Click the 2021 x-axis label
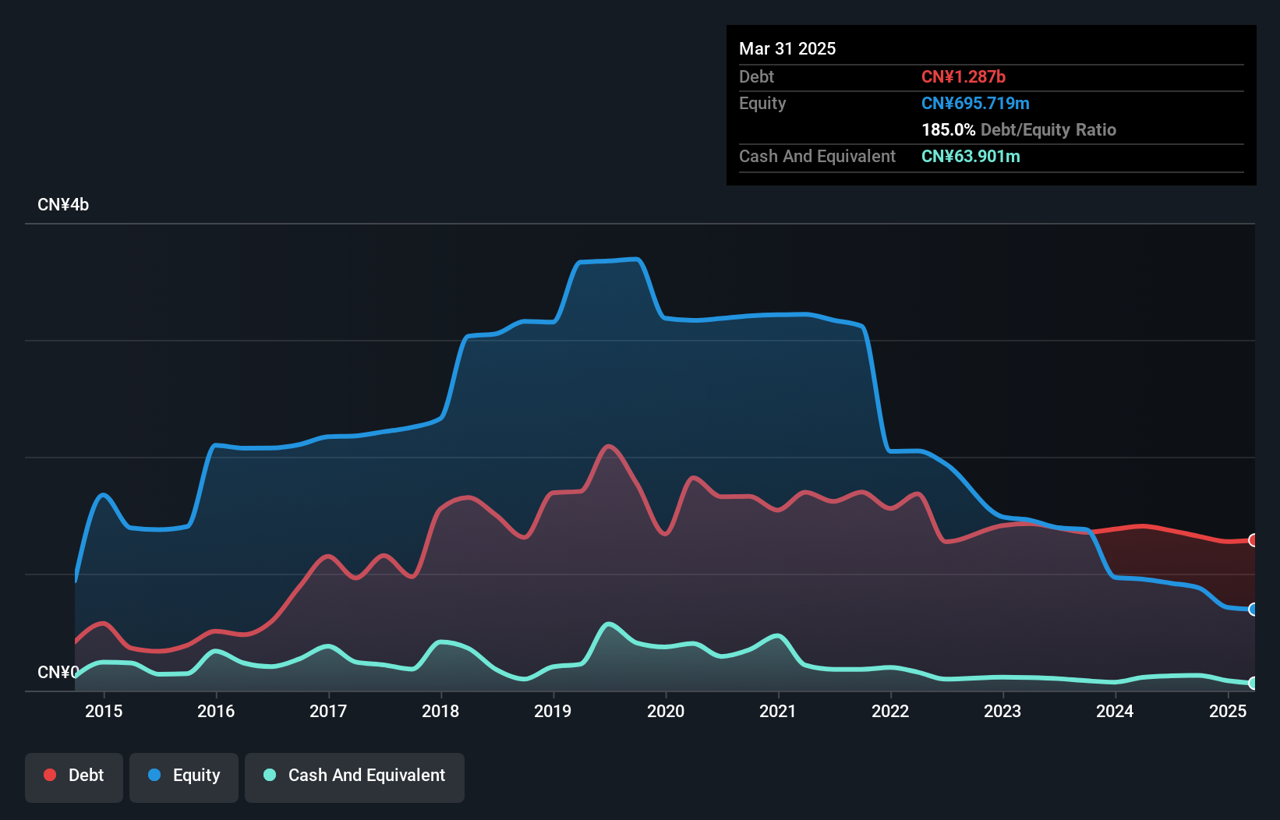Viewport: 1280px width, 820px height. click(x=778, y=711)
